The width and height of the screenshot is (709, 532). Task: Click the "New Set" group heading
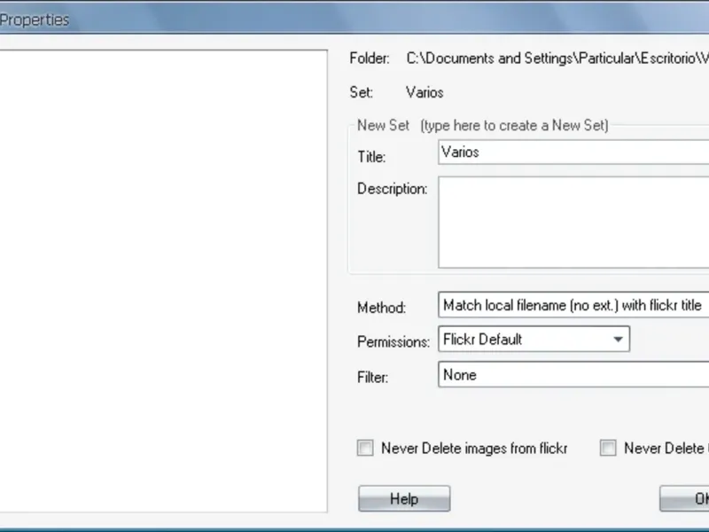[383, 126]
